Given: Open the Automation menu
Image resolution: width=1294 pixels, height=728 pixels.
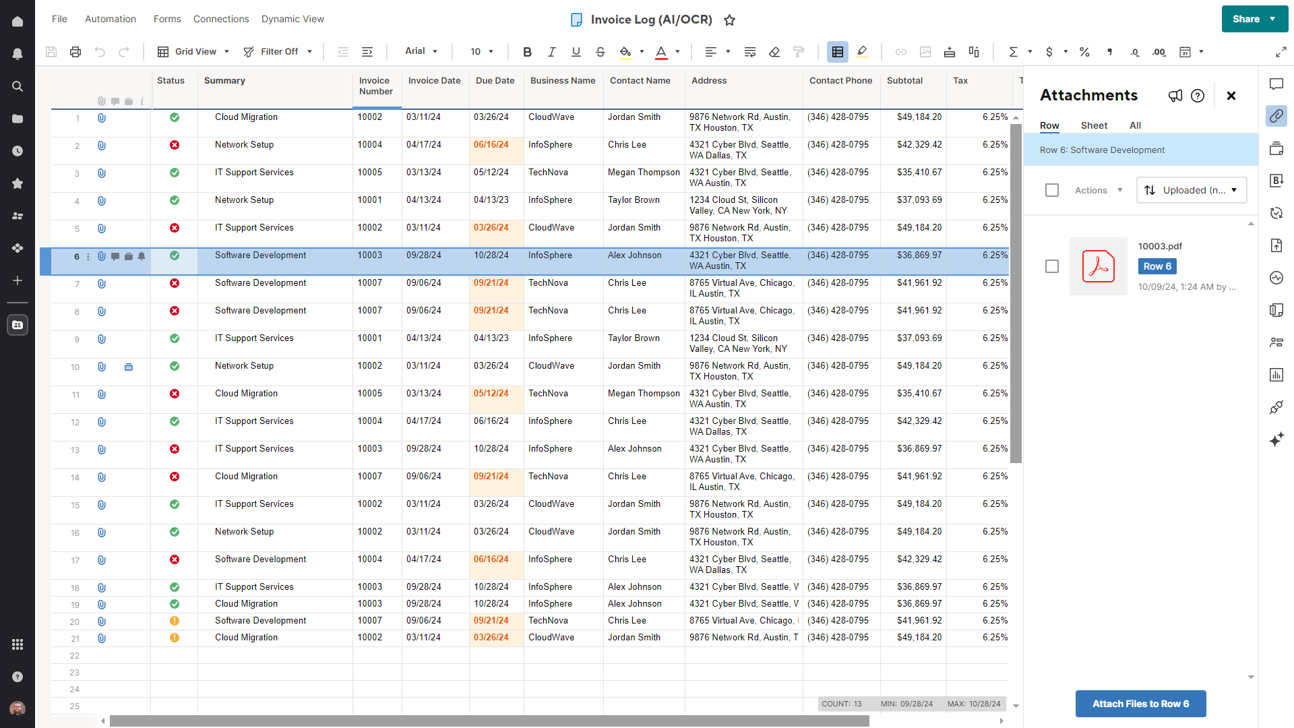Looking at the screenshot, I should pos(110,18).
